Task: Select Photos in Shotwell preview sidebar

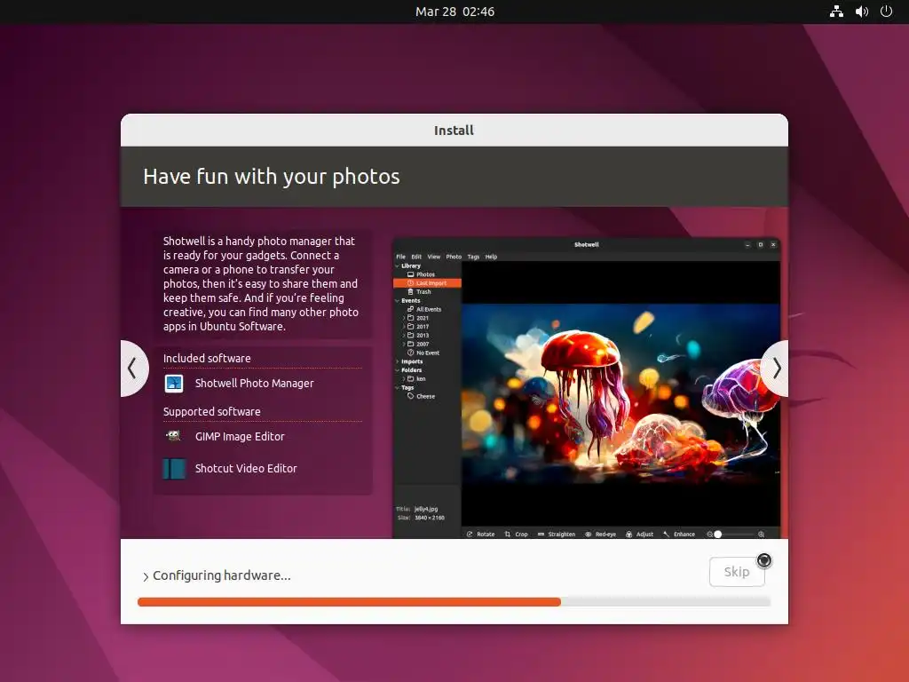Action: point(425,274)
